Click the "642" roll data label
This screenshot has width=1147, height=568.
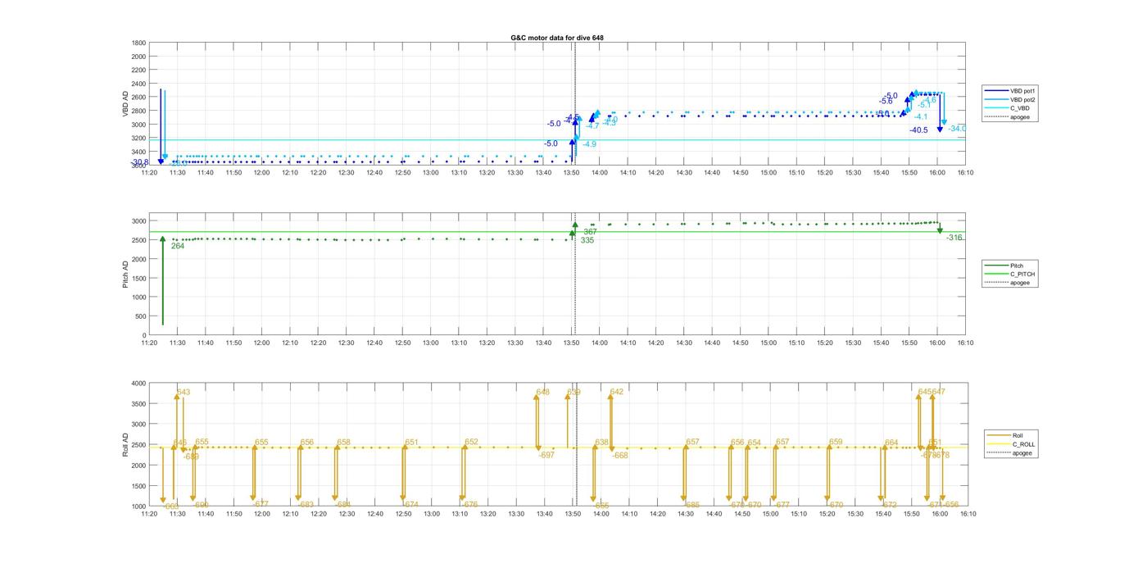tap(616, 392)
